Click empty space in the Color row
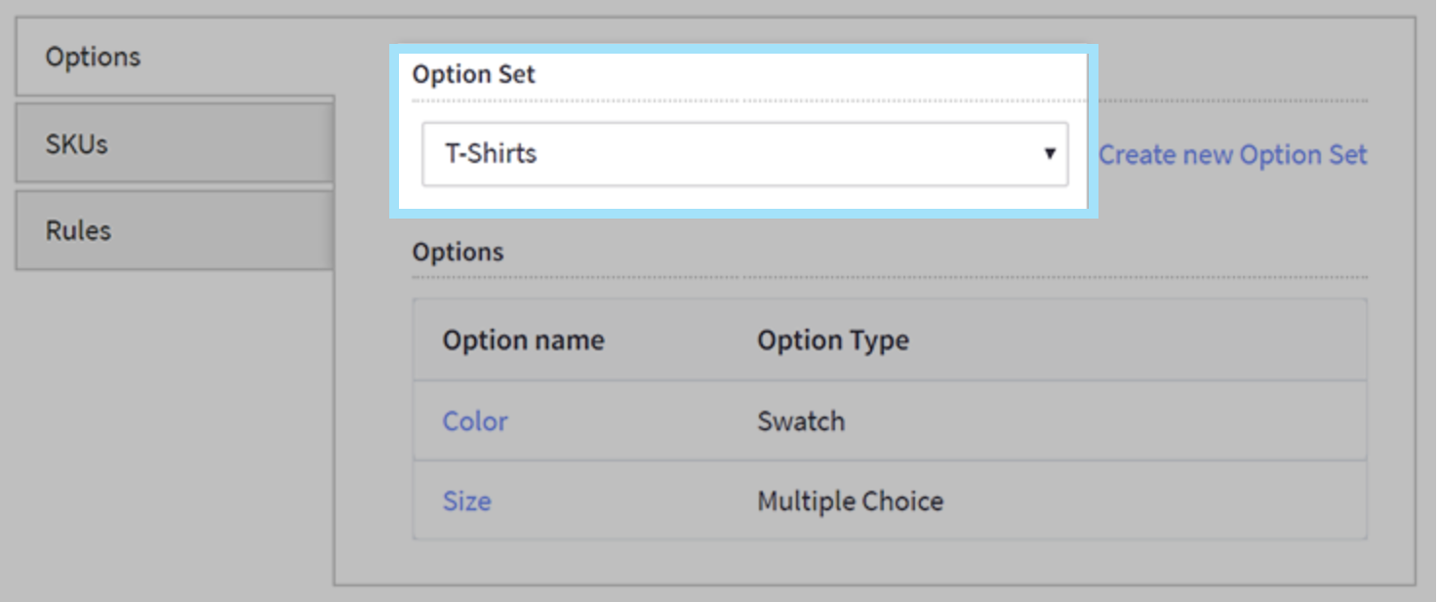Viewport: 1438px width, 602px height. click(1122, 421)
